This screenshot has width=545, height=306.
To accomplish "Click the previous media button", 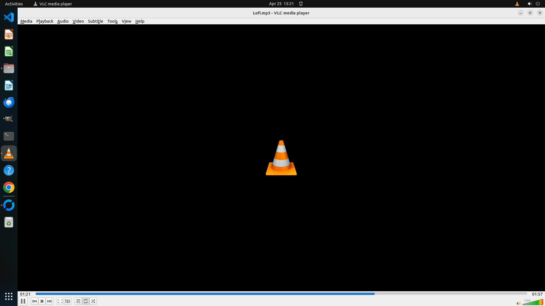I will click(35, 301).
